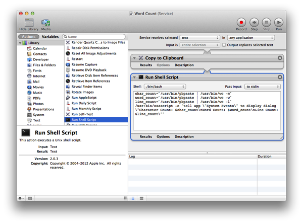Show Description of Copy to Clipboard

tap(184, 65)
